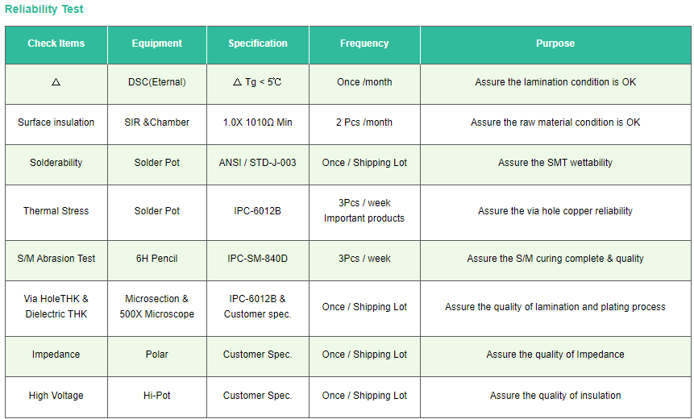Image resolution: width=694 pixels, height=419 pixels.
Task: Click the 'DSC(Eternal)' equipment cell
Action: 157,82
